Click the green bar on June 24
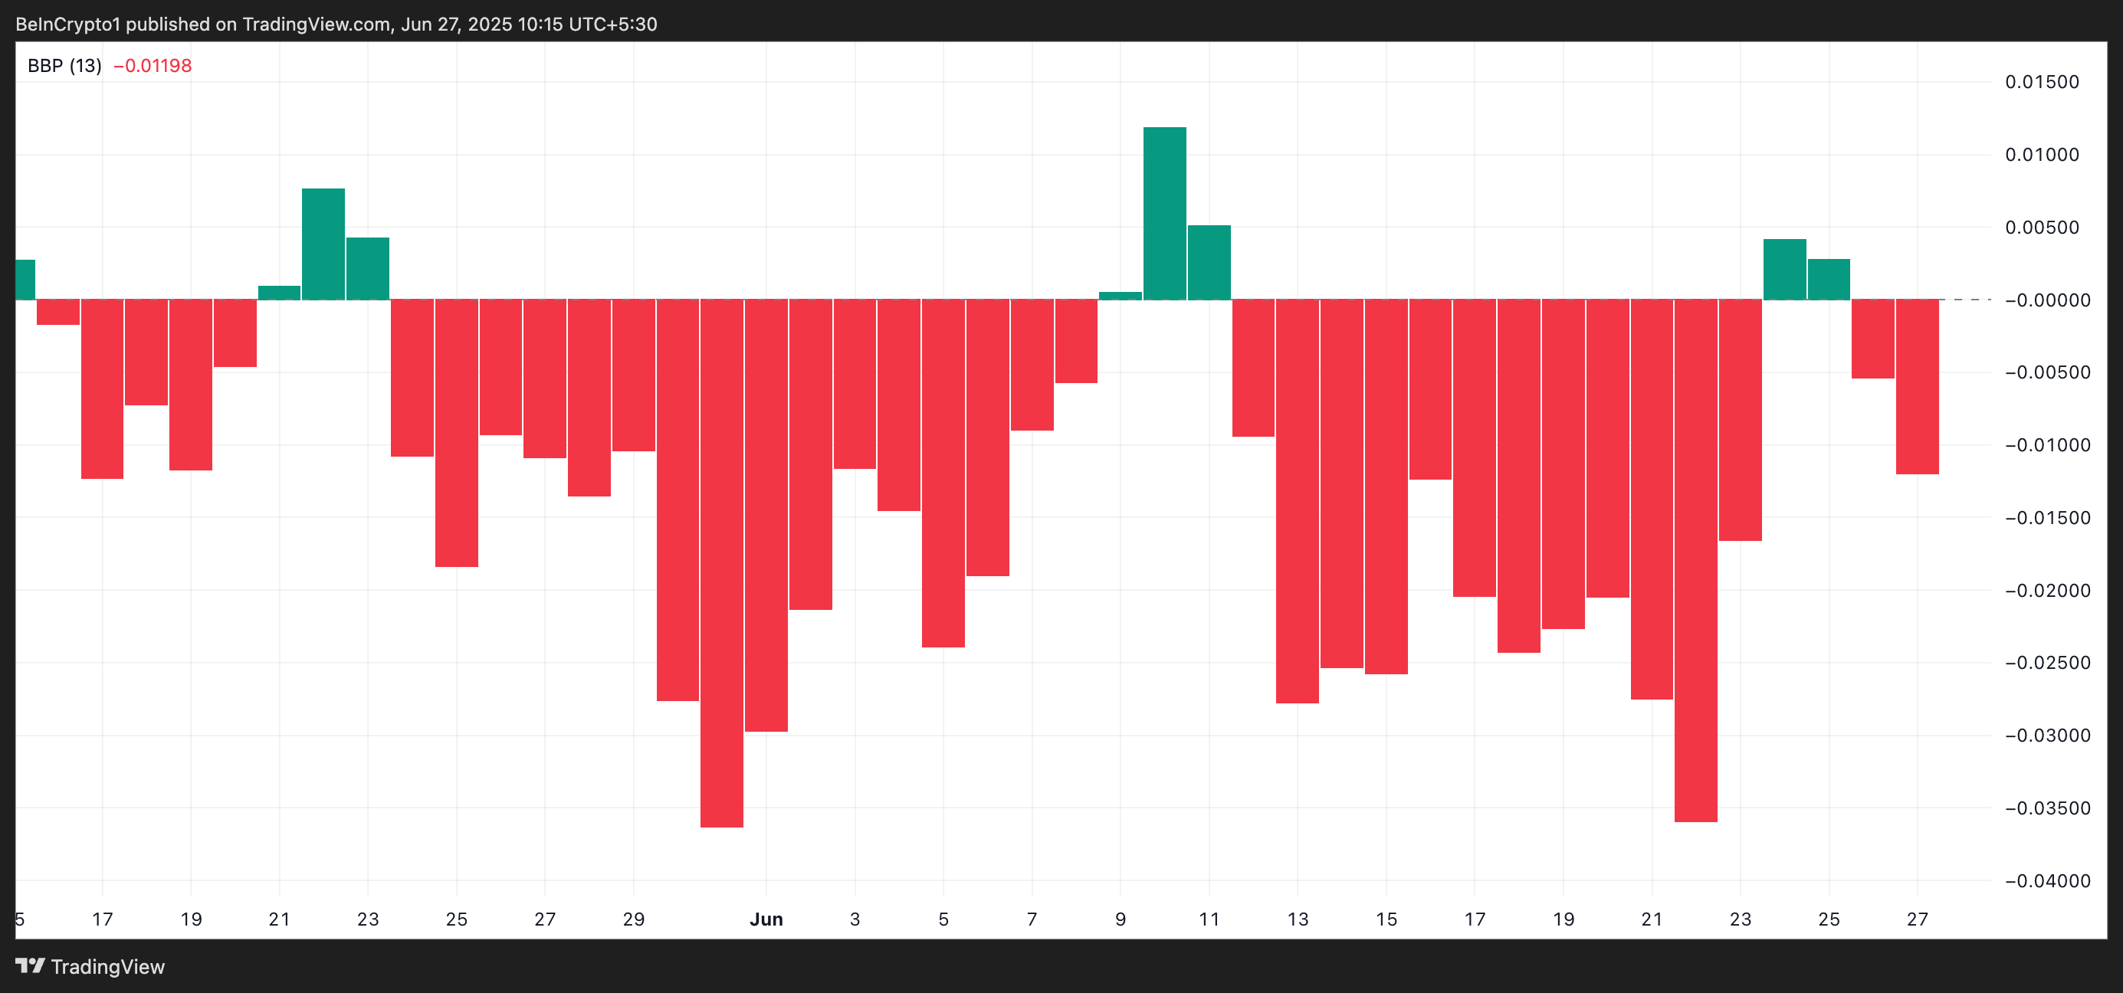This screenshot has height=993, width=2123. (x=1784, y=270)
